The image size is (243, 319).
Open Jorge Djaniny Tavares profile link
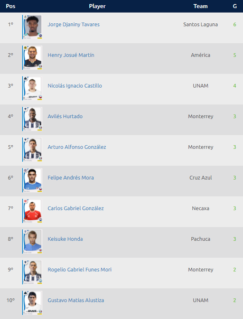click(73, 24)
